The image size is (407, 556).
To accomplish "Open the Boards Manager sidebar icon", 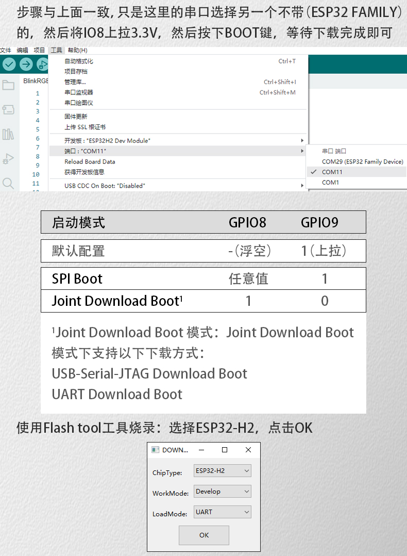I will click(8, 109).
